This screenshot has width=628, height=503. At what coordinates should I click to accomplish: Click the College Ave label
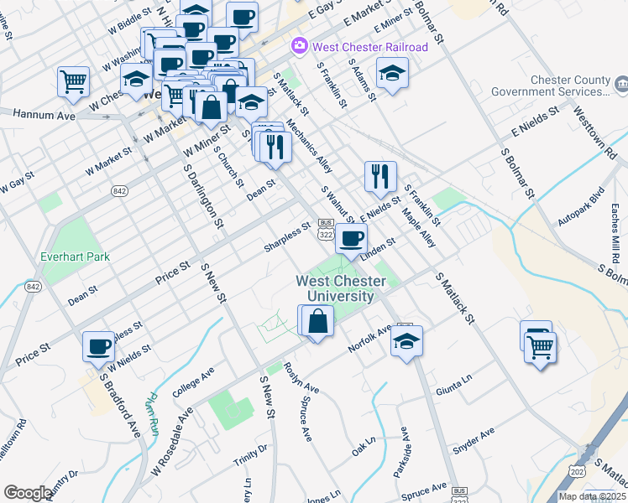pyautogui.click(x=193, y=382)
